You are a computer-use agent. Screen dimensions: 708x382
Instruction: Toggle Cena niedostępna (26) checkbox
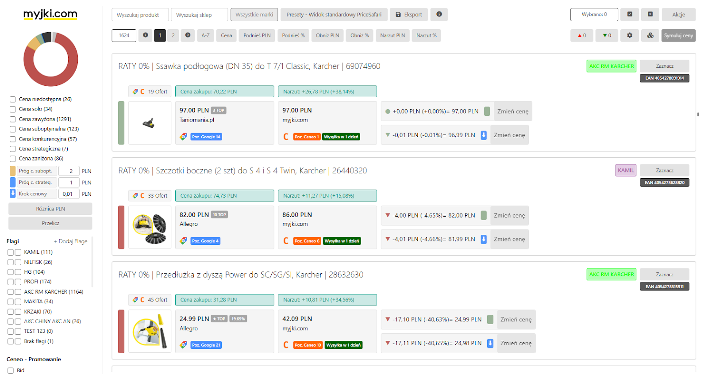pyautogui.click(x=13, y=99)
